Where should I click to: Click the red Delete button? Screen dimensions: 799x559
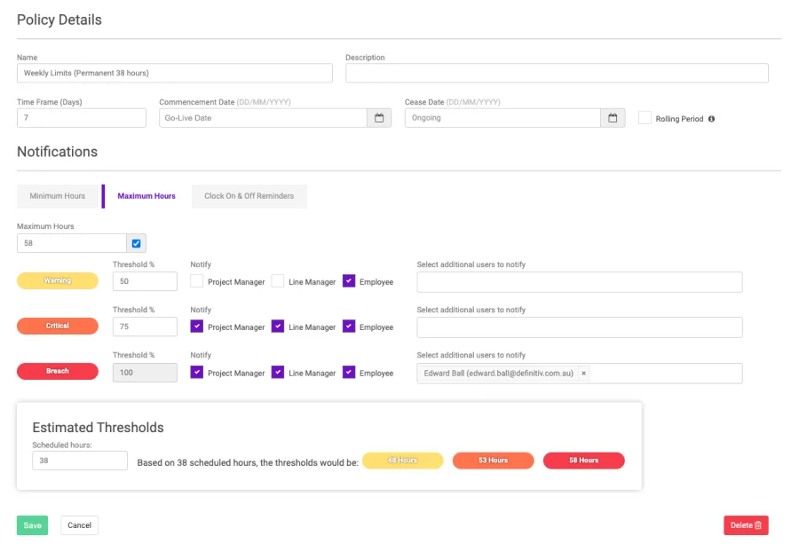pos(746,525)
